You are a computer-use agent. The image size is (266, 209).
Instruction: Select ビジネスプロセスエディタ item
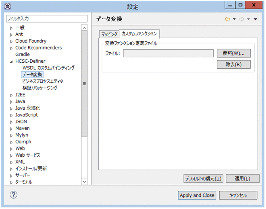point(43,81)
